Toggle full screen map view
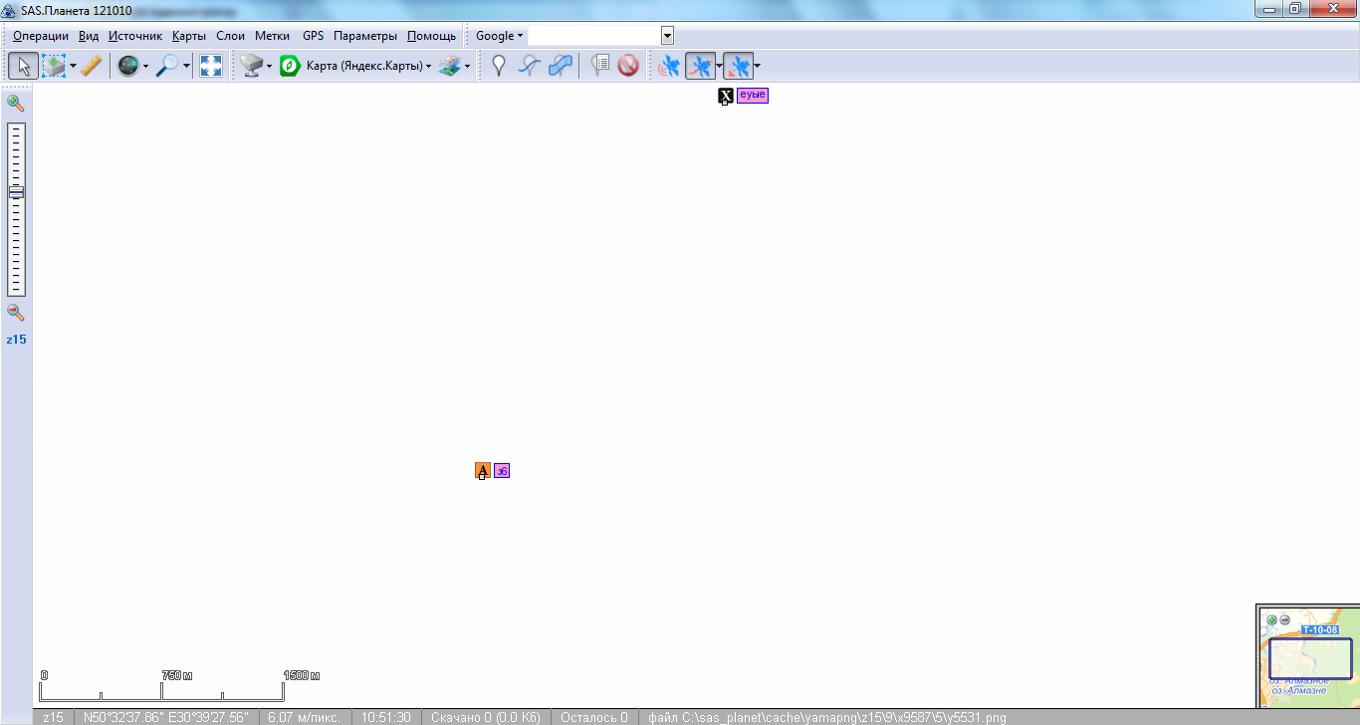Image resolution: width=1360 pixels, height=725 pixels. 211,67
